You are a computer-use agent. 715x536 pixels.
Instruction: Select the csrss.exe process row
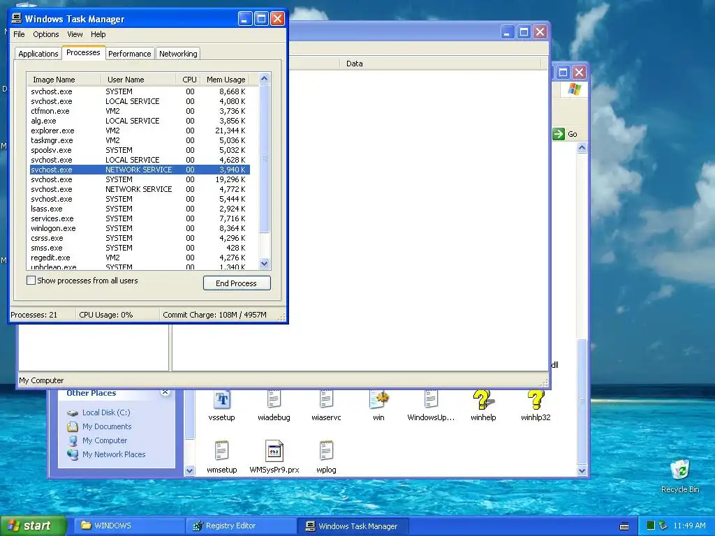pyautogui.click(x=139, y=239)
